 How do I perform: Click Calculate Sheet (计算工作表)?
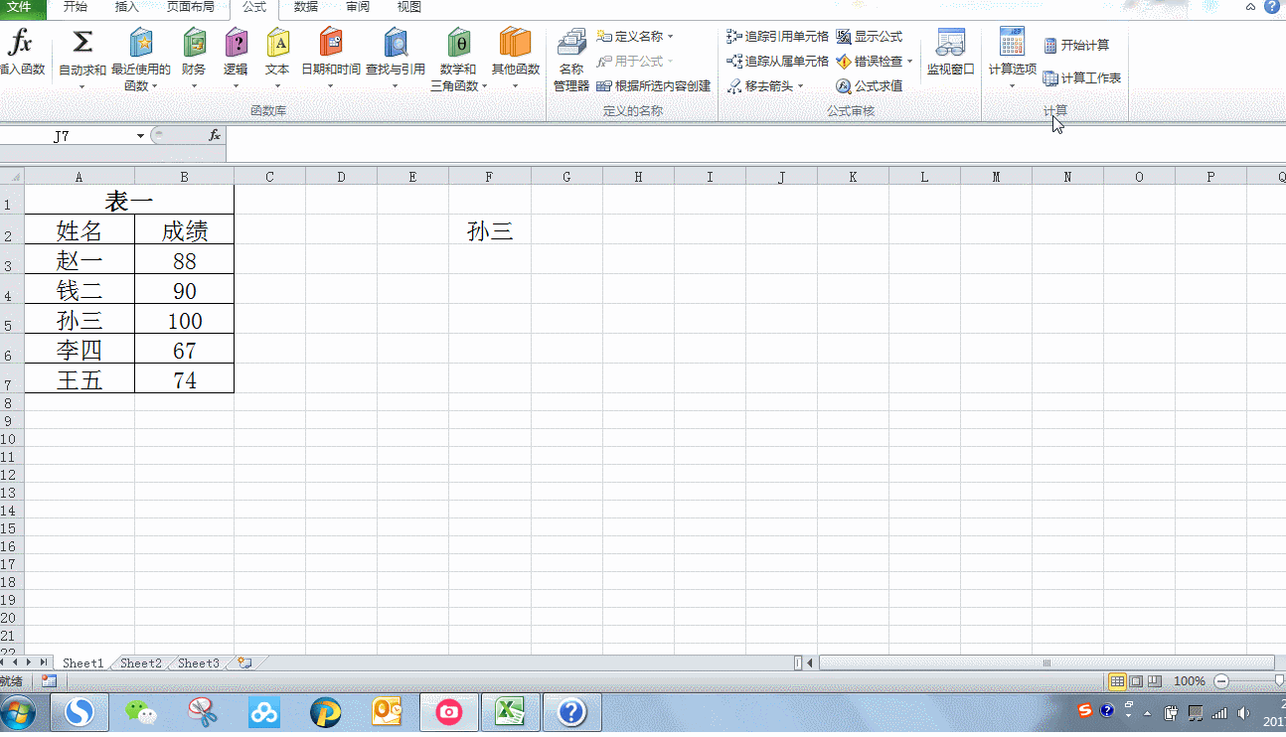click(1082, 77)
